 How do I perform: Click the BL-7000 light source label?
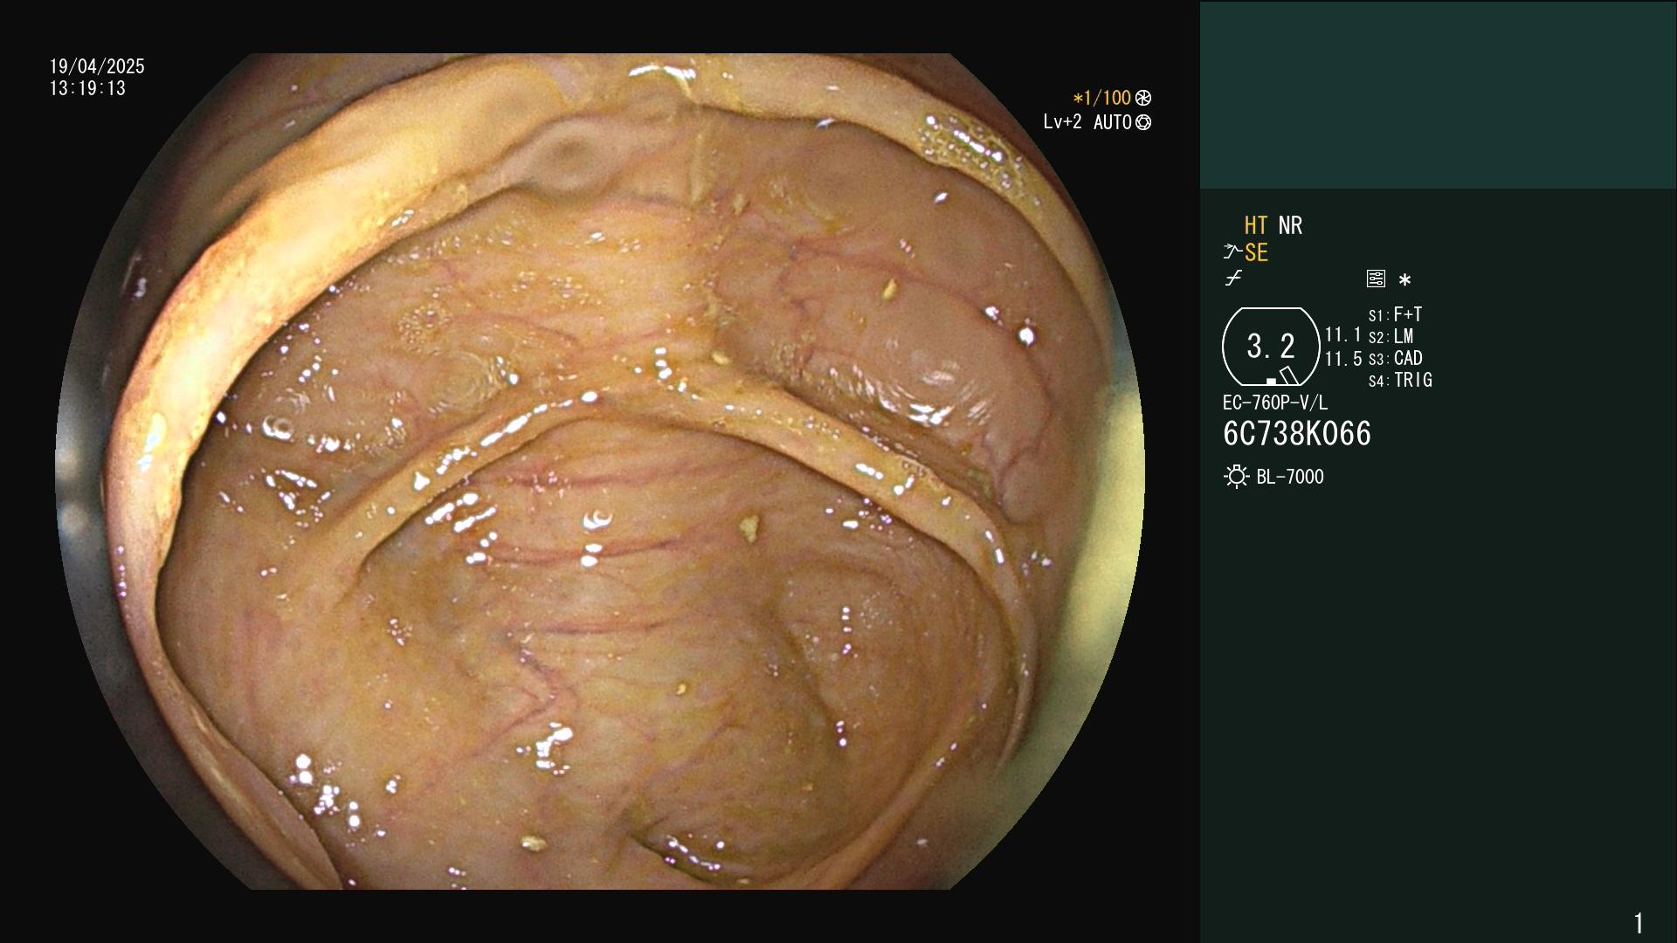(x=1290, y=478)
